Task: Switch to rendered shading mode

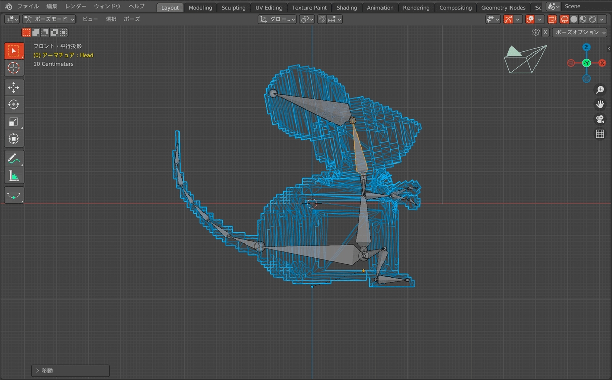Action: click(x=592, y=19)
